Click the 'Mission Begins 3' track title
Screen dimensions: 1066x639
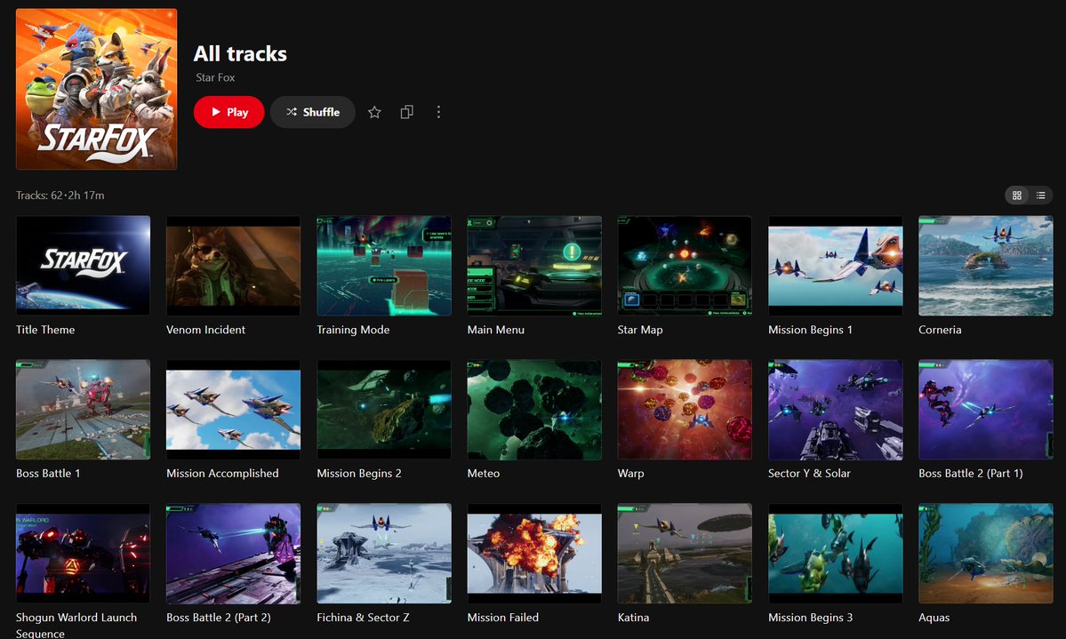[810, 618]
